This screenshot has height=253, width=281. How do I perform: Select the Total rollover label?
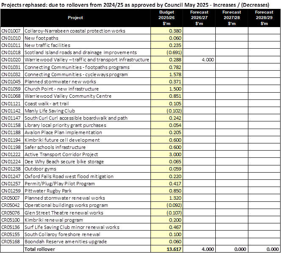(39, 249)
